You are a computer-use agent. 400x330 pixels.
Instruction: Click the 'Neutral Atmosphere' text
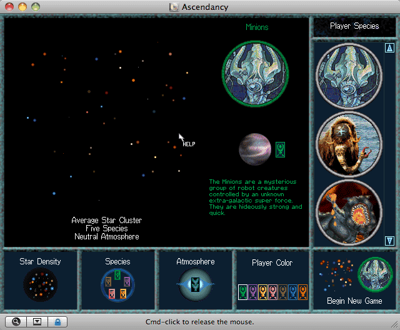click(x=107, y=236)
